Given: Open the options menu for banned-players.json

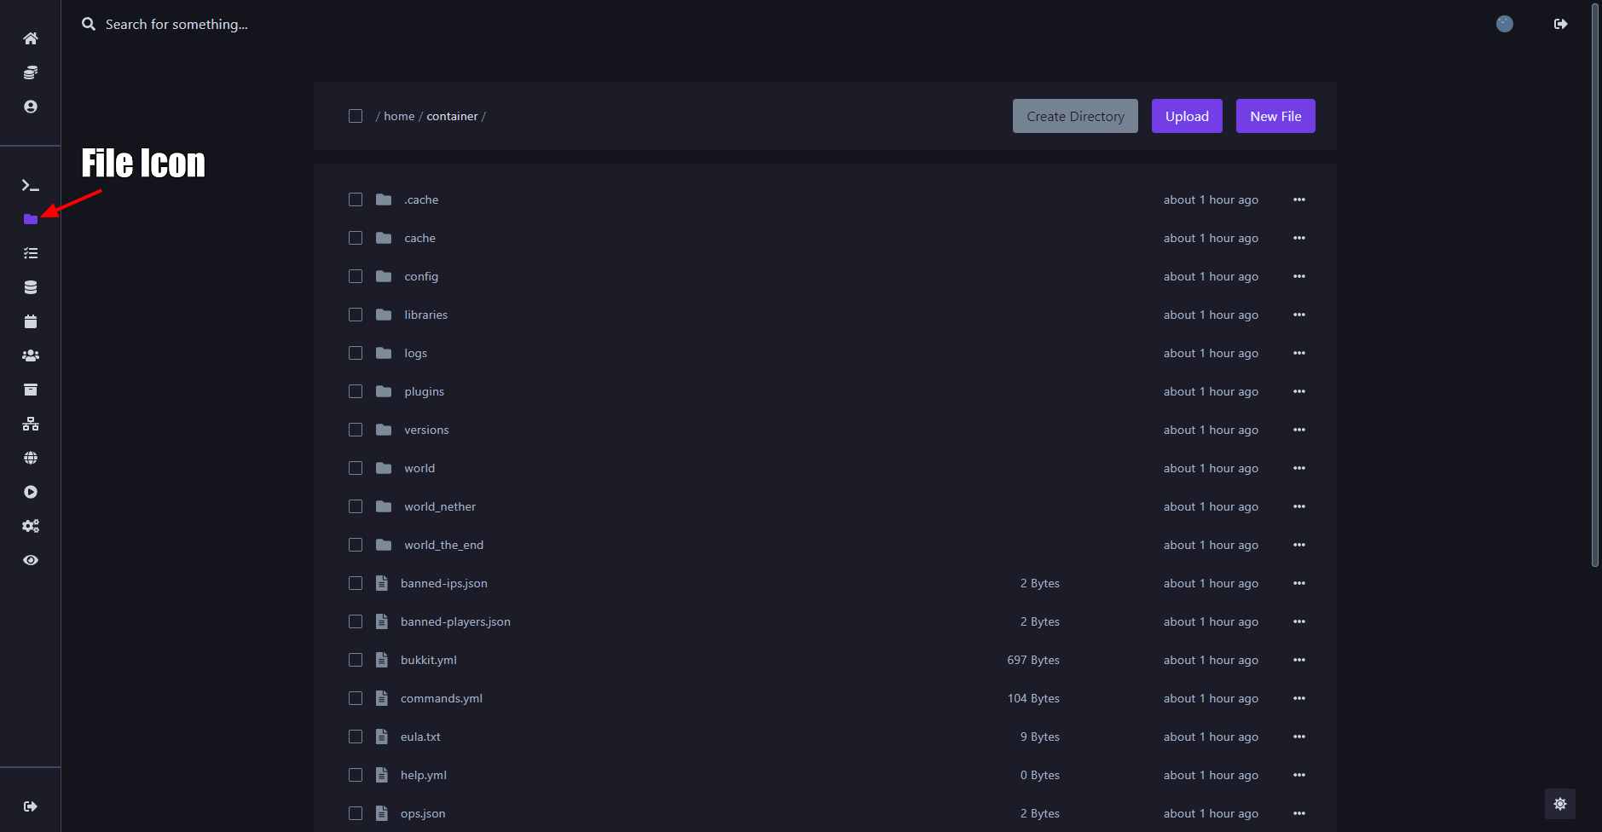Looking at the screenshot, I should tap(1299, 621).
